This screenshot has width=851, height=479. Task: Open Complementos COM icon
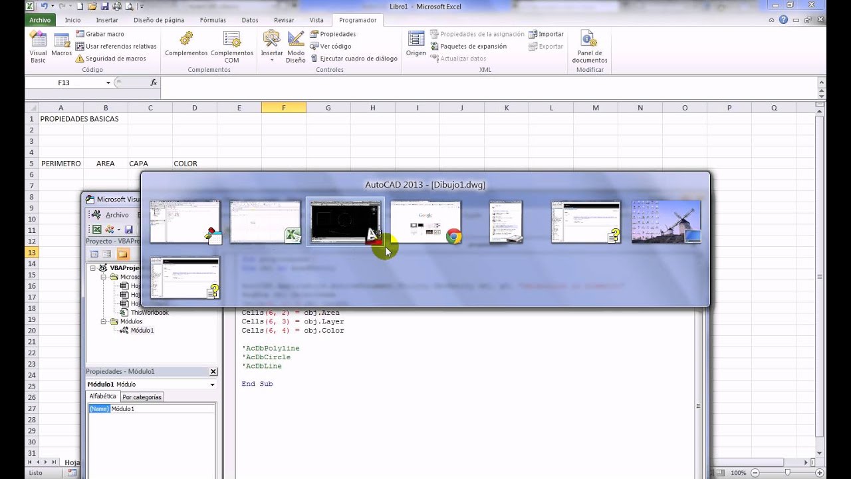tap(232, 39)
